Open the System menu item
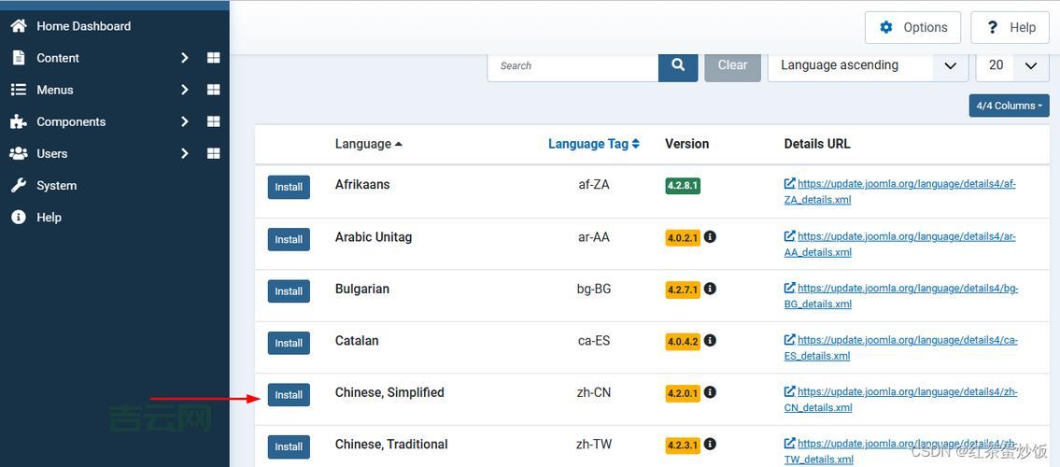Viewport: 1060px width, 467px height. click(56, 185)
